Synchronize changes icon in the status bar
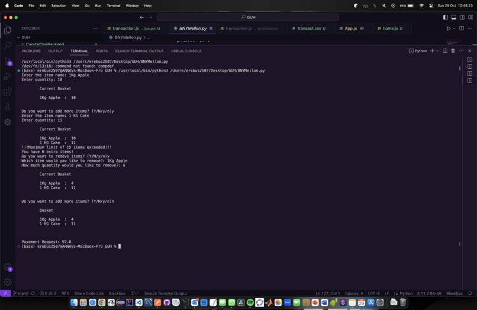 33,293
